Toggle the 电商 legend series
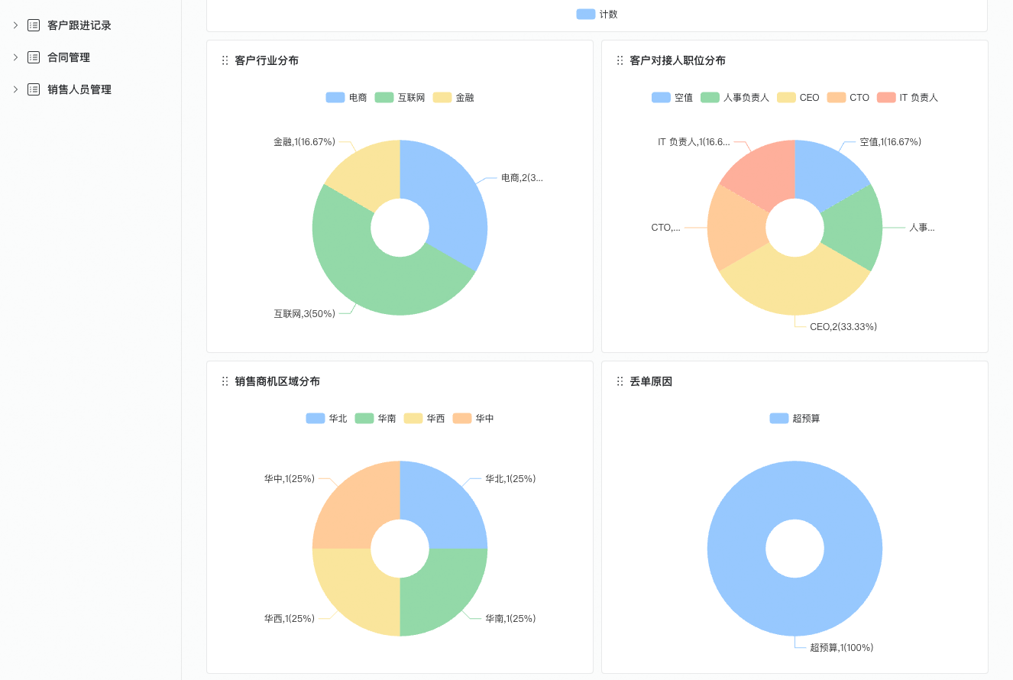 (x=347, y=98)
